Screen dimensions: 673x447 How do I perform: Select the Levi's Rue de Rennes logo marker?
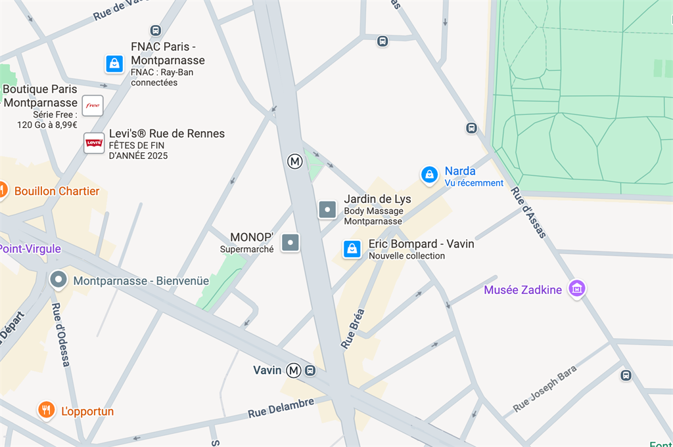click(94, 143)
